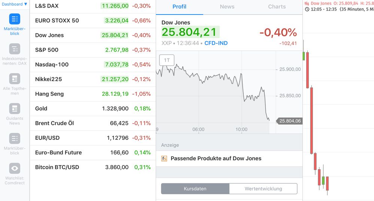Open Passende Produkte auf Dow Jones

[x=216, y=158]
